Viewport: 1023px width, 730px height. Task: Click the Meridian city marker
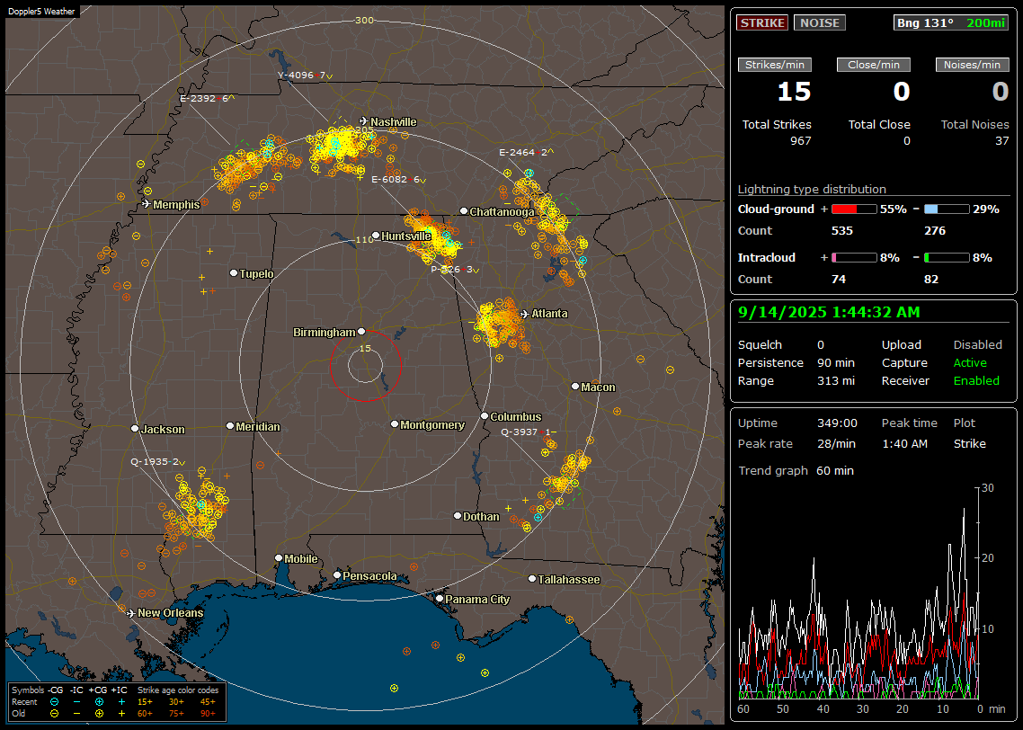click(x=229, y=425)
